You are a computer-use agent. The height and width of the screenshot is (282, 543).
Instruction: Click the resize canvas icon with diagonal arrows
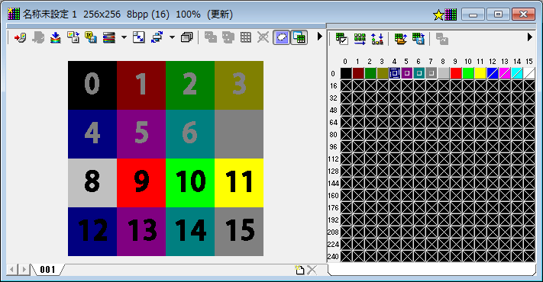tap(139, 37)
